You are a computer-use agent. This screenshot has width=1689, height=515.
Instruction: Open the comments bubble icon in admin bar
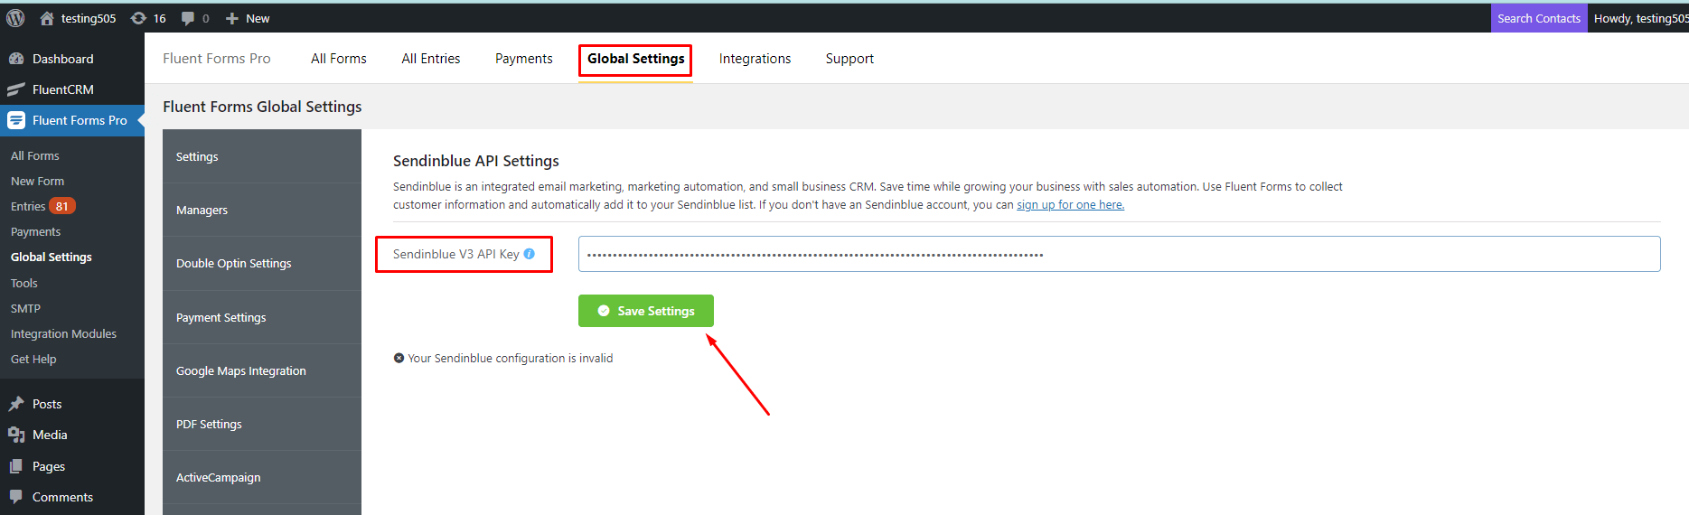[188, 18]
